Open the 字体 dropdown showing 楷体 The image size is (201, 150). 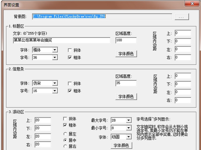click(45, 50)
